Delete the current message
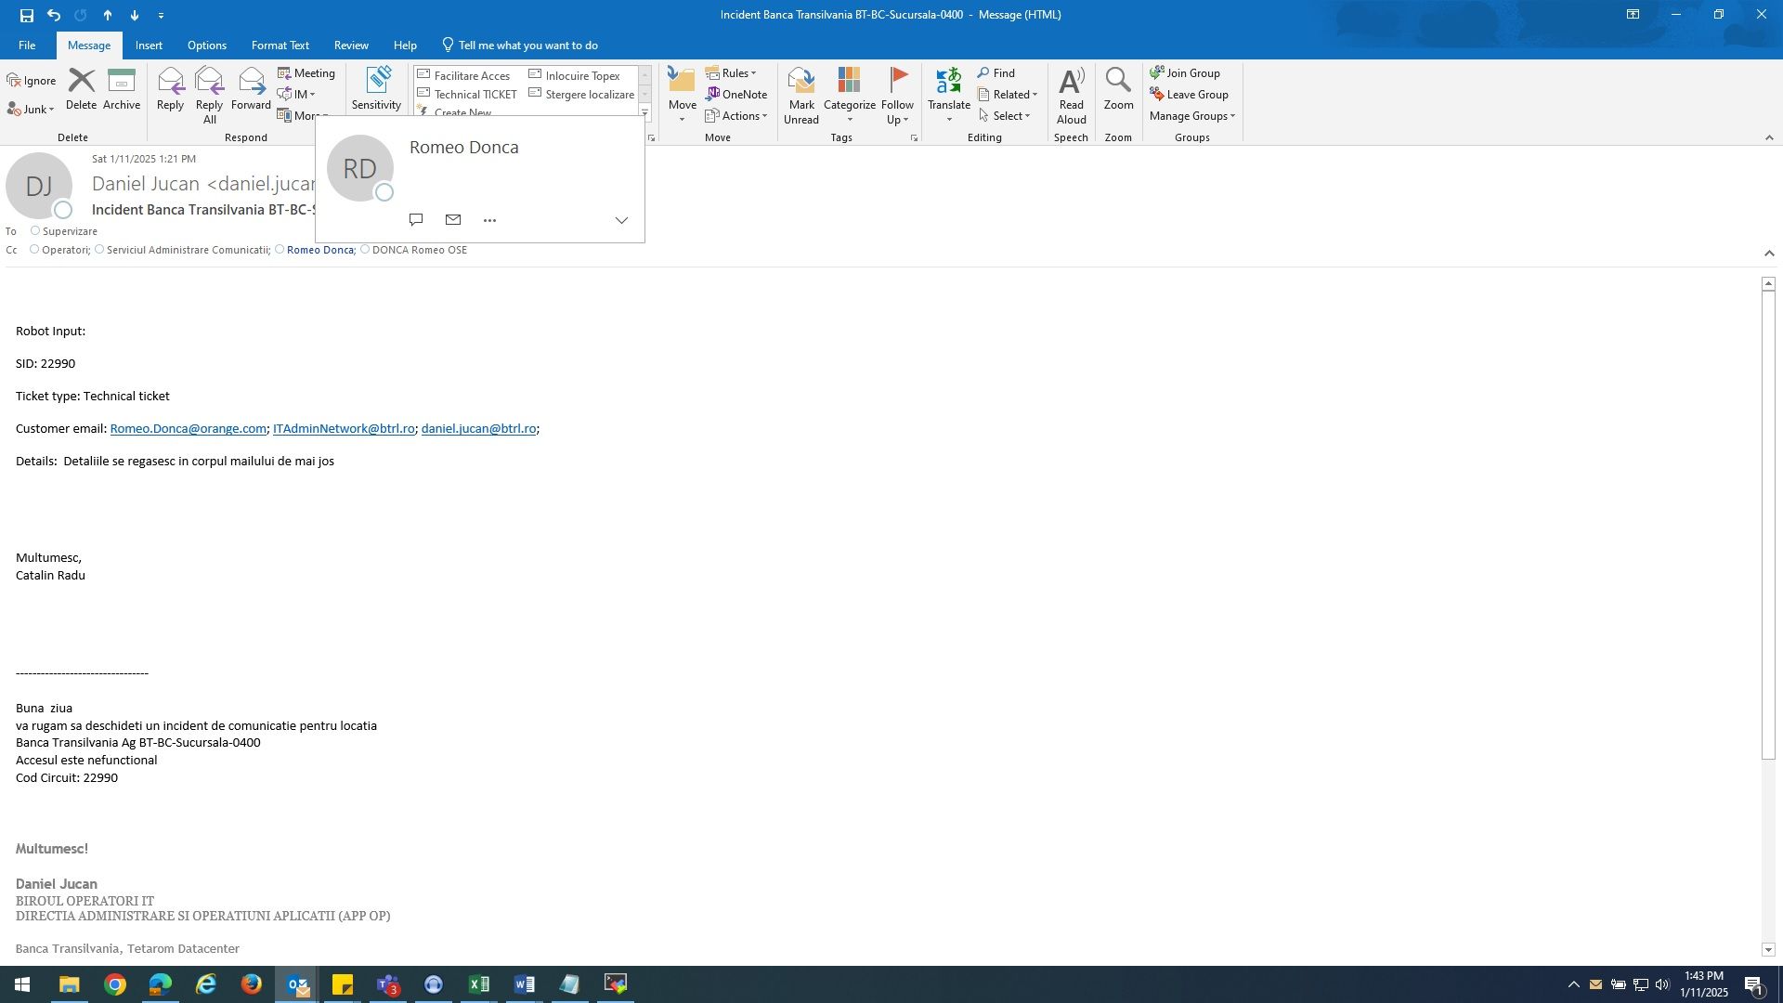 pyautogui.click(x=82, y=90)
